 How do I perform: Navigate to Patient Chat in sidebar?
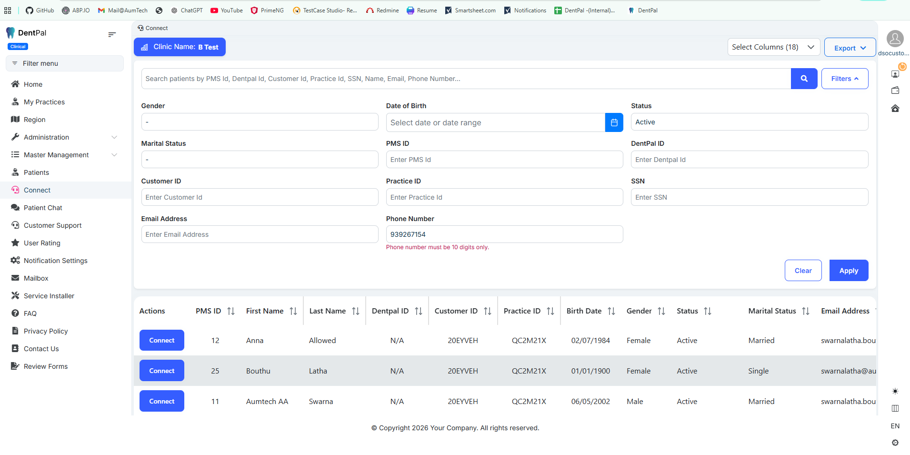[43, 208]
